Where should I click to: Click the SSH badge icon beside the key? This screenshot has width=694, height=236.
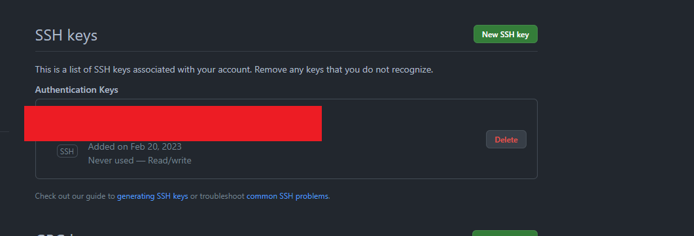click(x=67, y=151)
